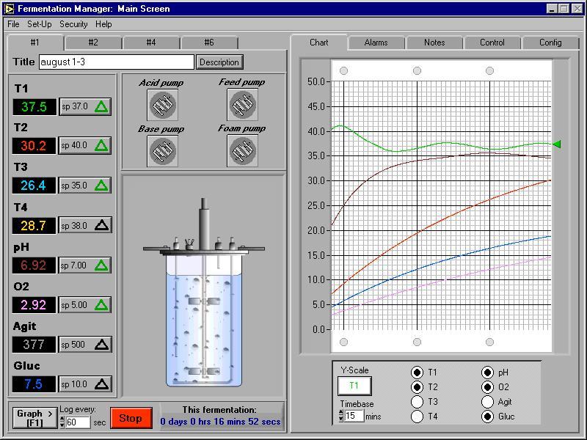
Task: Click the T1 setpoint green triangle
Action: 101,107
